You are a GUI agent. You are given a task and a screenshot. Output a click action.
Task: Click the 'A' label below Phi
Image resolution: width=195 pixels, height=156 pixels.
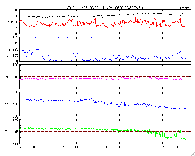click(8, 56)
